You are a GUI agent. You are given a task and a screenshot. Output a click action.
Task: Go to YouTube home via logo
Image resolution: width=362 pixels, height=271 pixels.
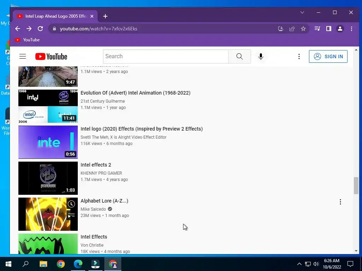[x=51, y=56]
